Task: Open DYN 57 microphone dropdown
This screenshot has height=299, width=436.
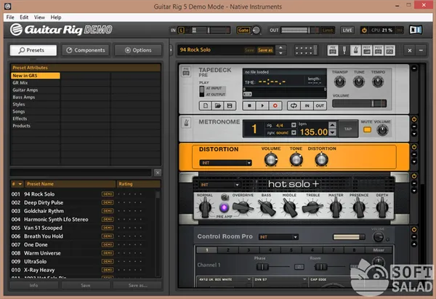Action: tap(280, 279)
